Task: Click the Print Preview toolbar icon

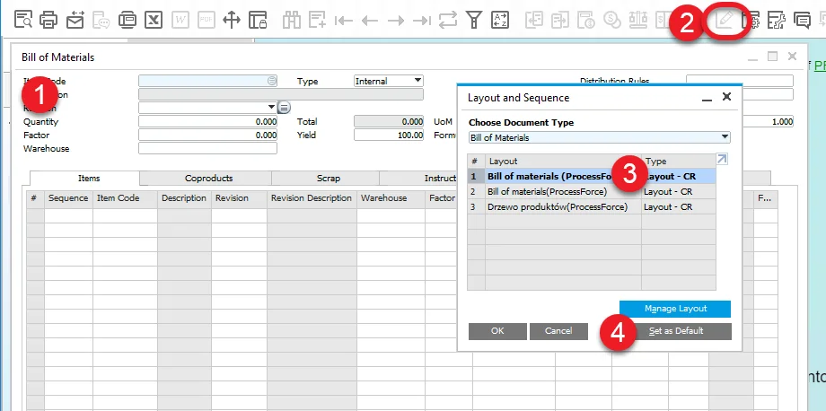Action: (22, 19)
